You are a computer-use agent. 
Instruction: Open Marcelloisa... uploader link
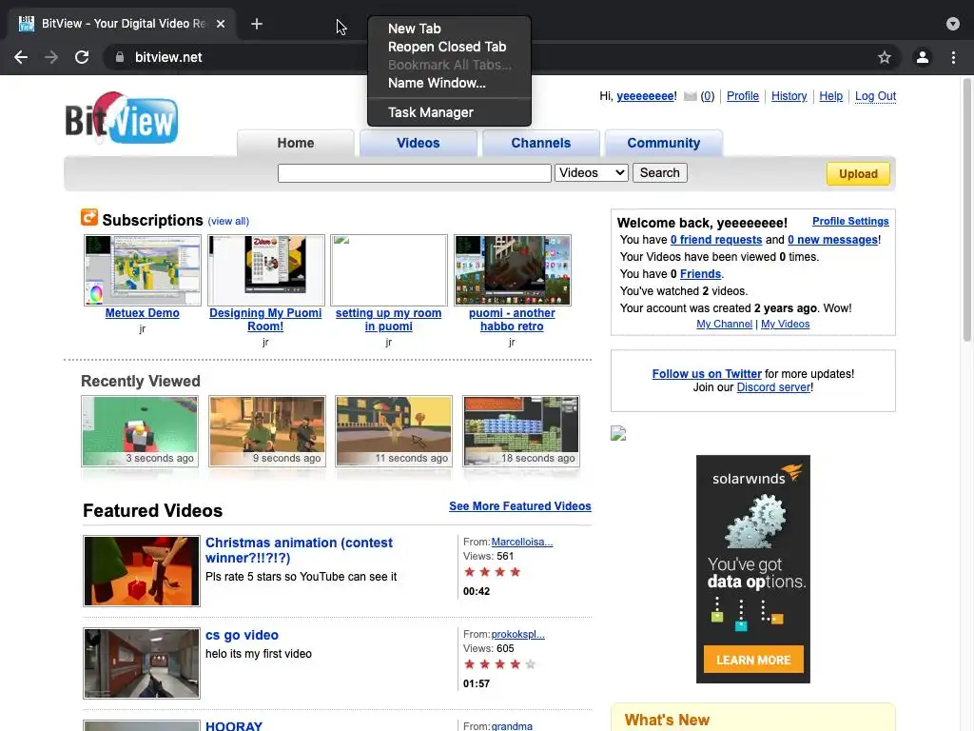522,542
